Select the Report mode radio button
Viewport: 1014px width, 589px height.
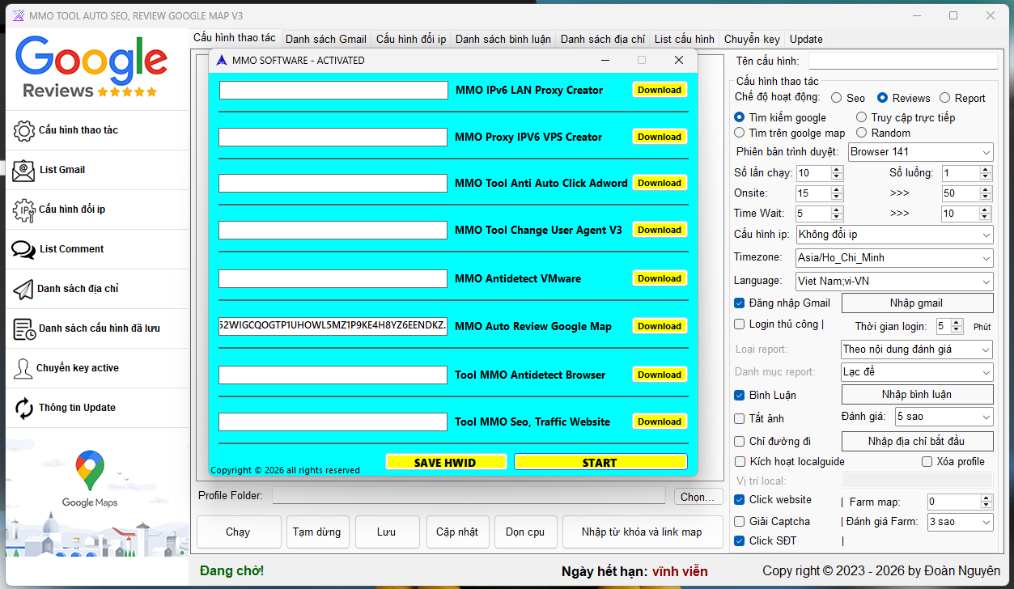[x=944, y=98]
